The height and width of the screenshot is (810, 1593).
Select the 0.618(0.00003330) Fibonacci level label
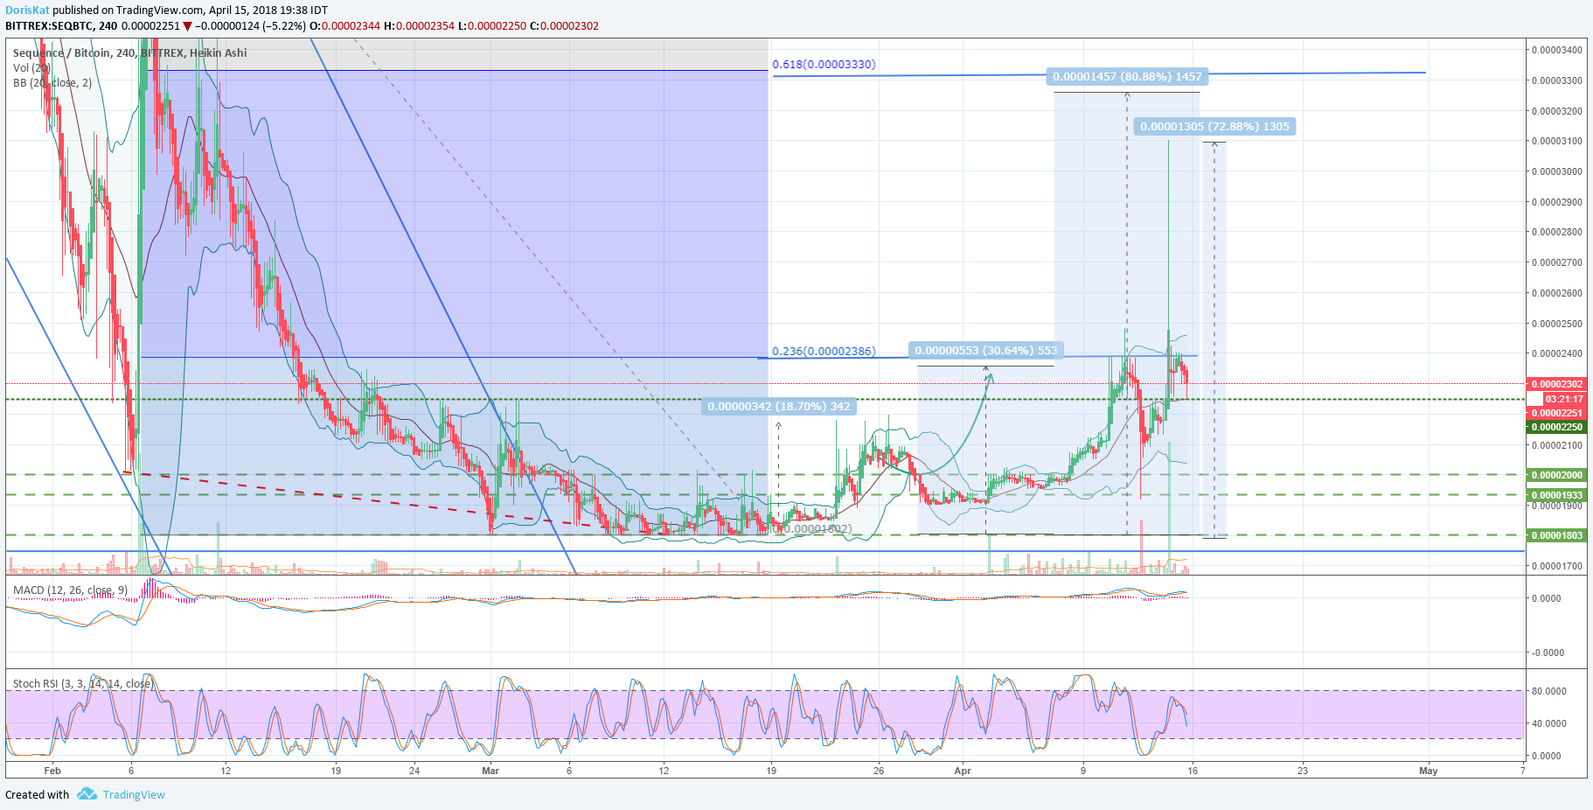[x=824, y=65]
